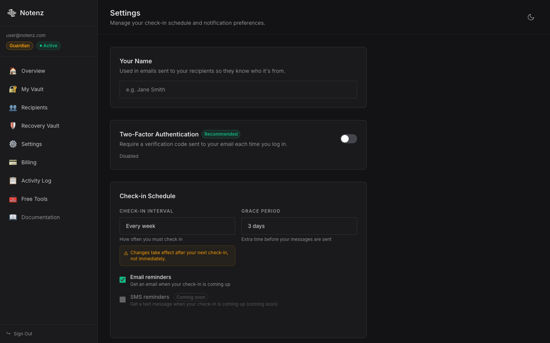The height and width of the screenshot is (343, 550).
Task: Click the Overview house icon
Action: pos(13,71)
